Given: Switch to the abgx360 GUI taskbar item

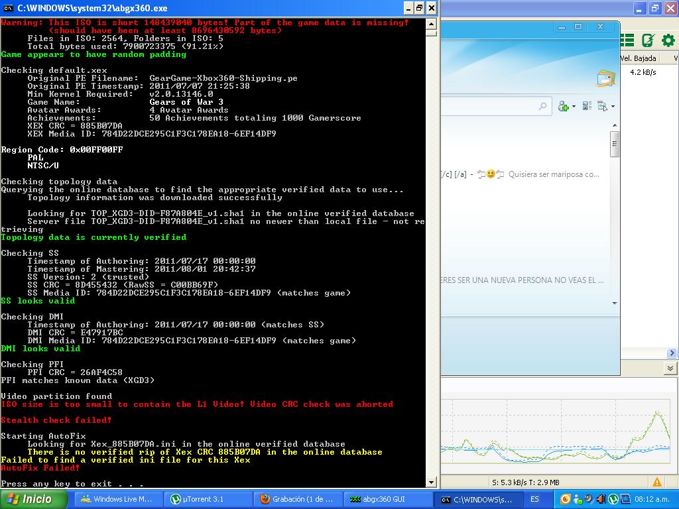Looking at the screenshot, I should click(386, 499).
